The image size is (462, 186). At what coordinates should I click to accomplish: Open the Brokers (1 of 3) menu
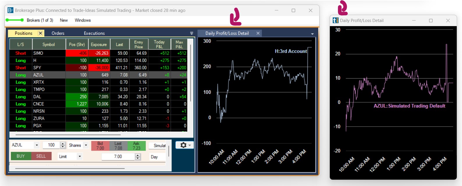[x=40, y=20]
